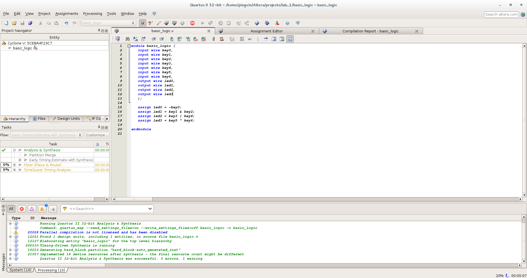Click the Toggle Bookmark icon
The width and height of the screenshot is (527, 278).
172,39
